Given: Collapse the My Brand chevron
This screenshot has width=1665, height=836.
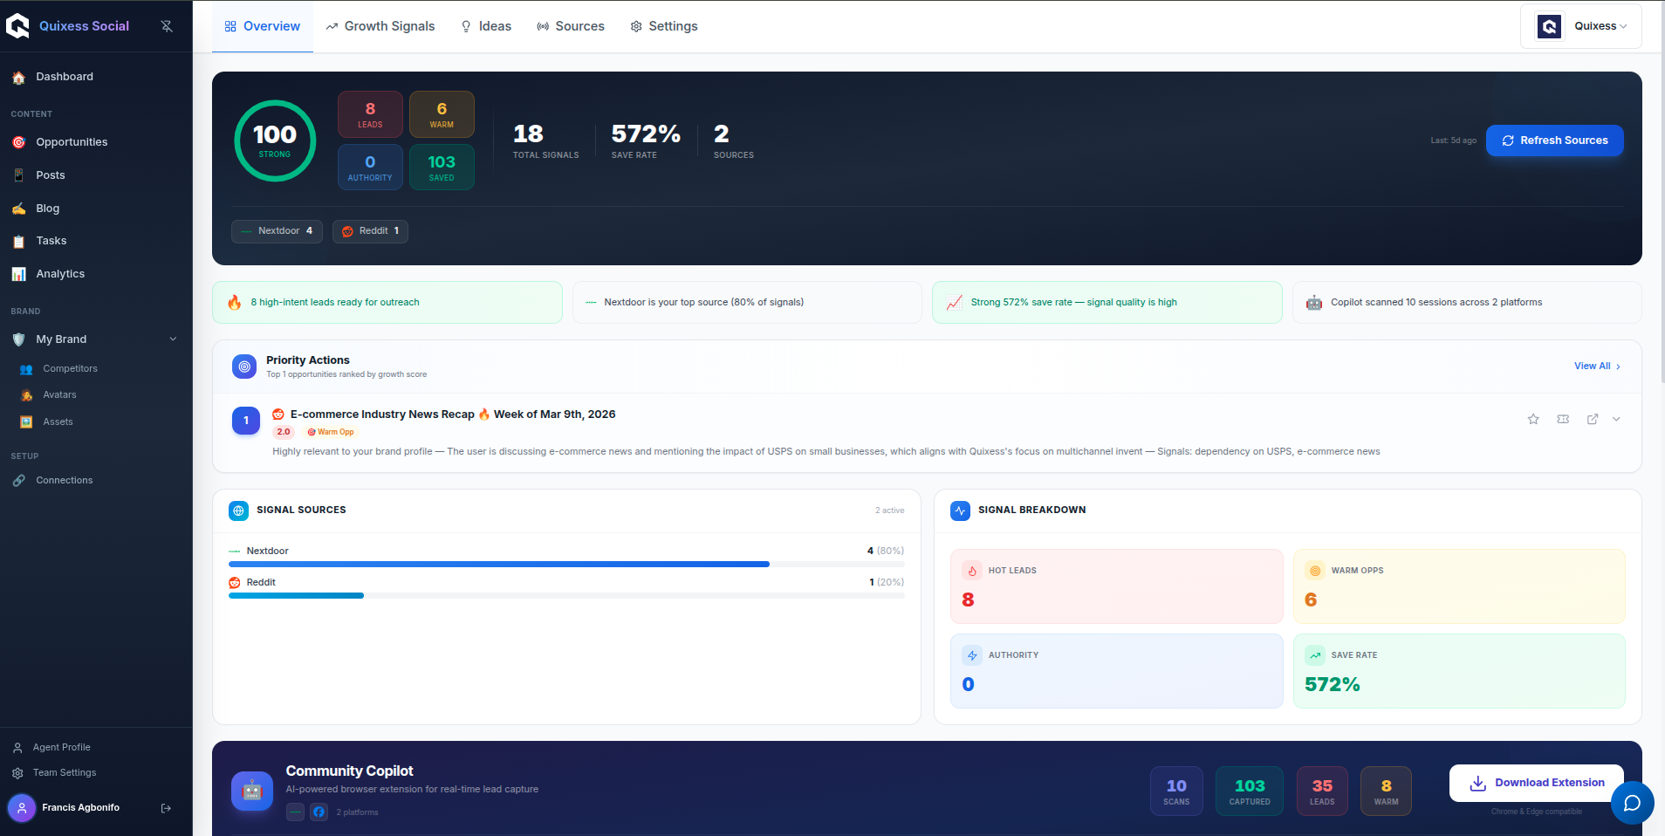Looking at the screenshot, I should tap(173, 339).
